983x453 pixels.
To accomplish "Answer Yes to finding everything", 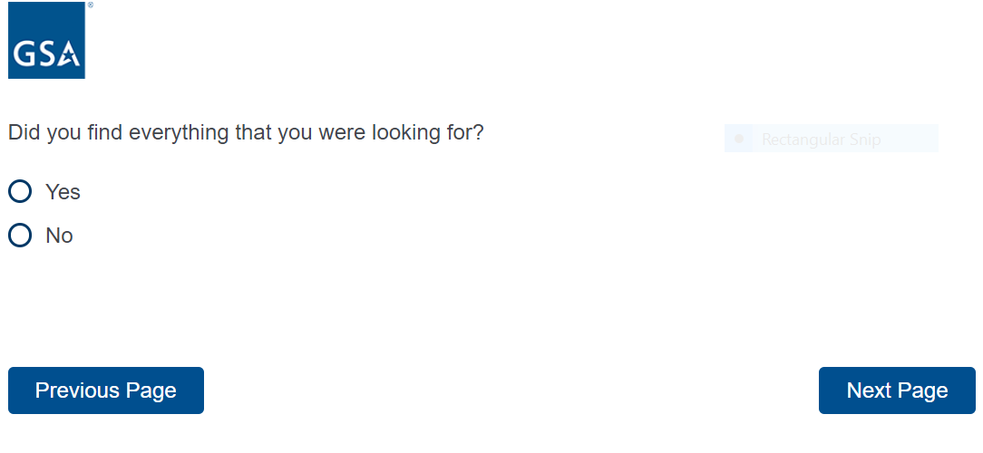I will click(x=20, y=191).
